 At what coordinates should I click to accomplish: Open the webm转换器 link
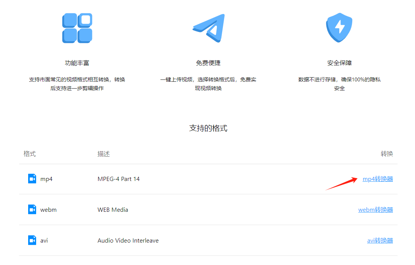pos(375,210)
